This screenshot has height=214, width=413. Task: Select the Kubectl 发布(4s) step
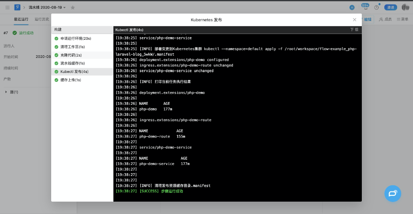click(x=82, y=72)
